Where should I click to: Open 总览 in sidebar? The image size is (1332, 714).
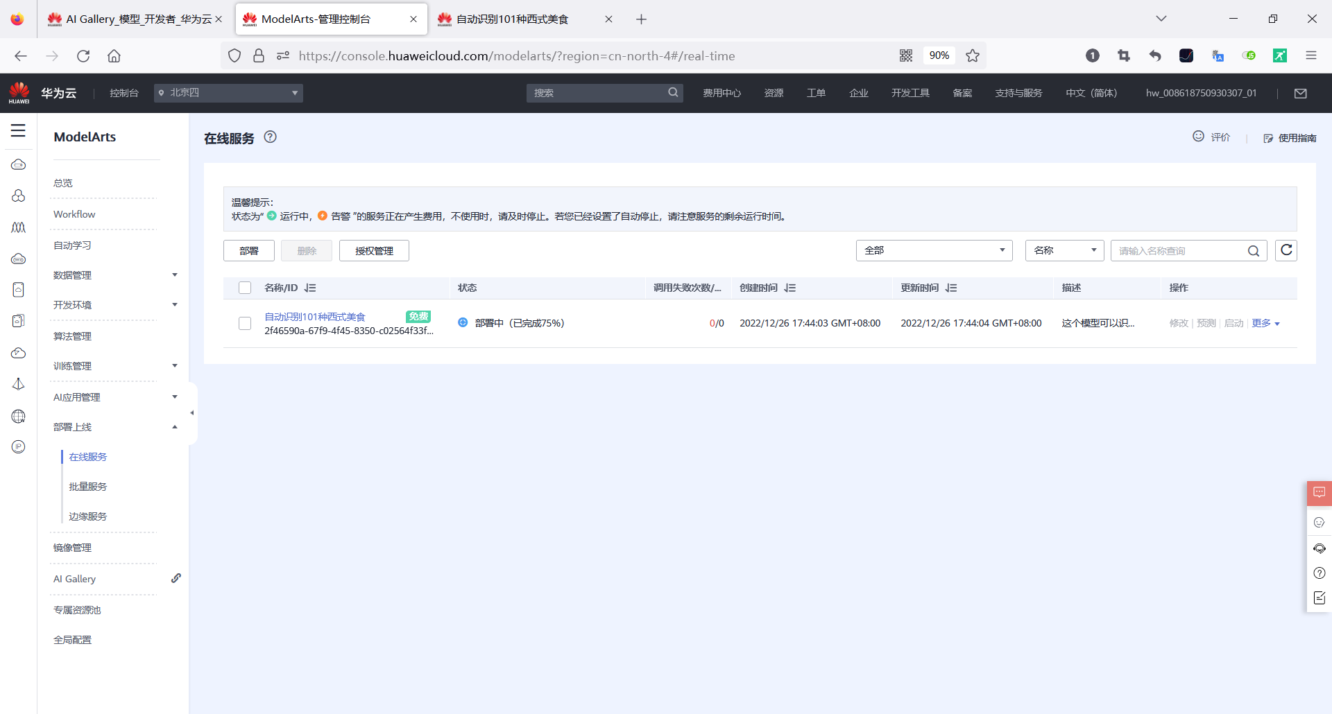click(x=63, y=183)
